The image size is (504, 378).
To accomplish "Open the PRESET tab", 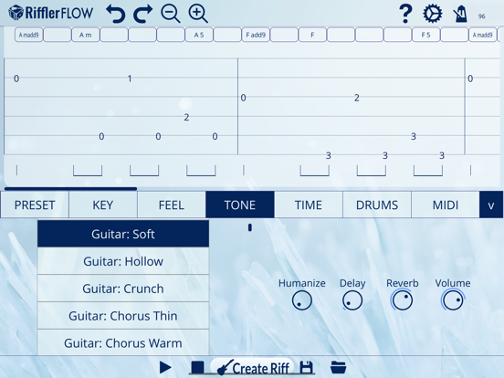I will coord(35,205).
